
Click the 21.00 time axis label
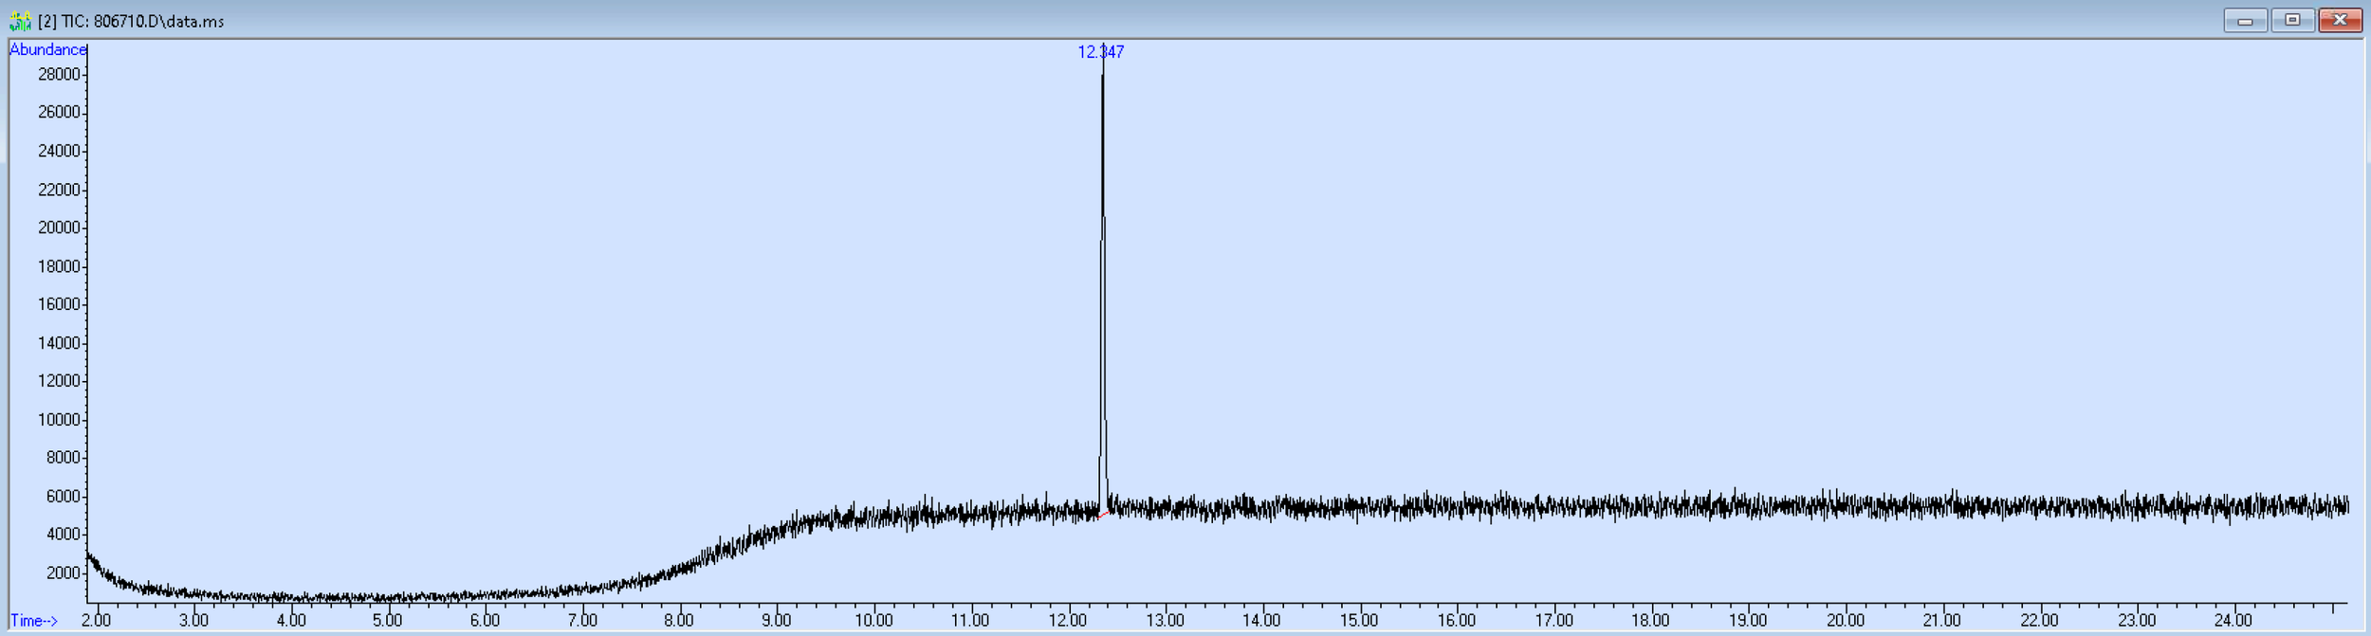(x=1941, y=620)
